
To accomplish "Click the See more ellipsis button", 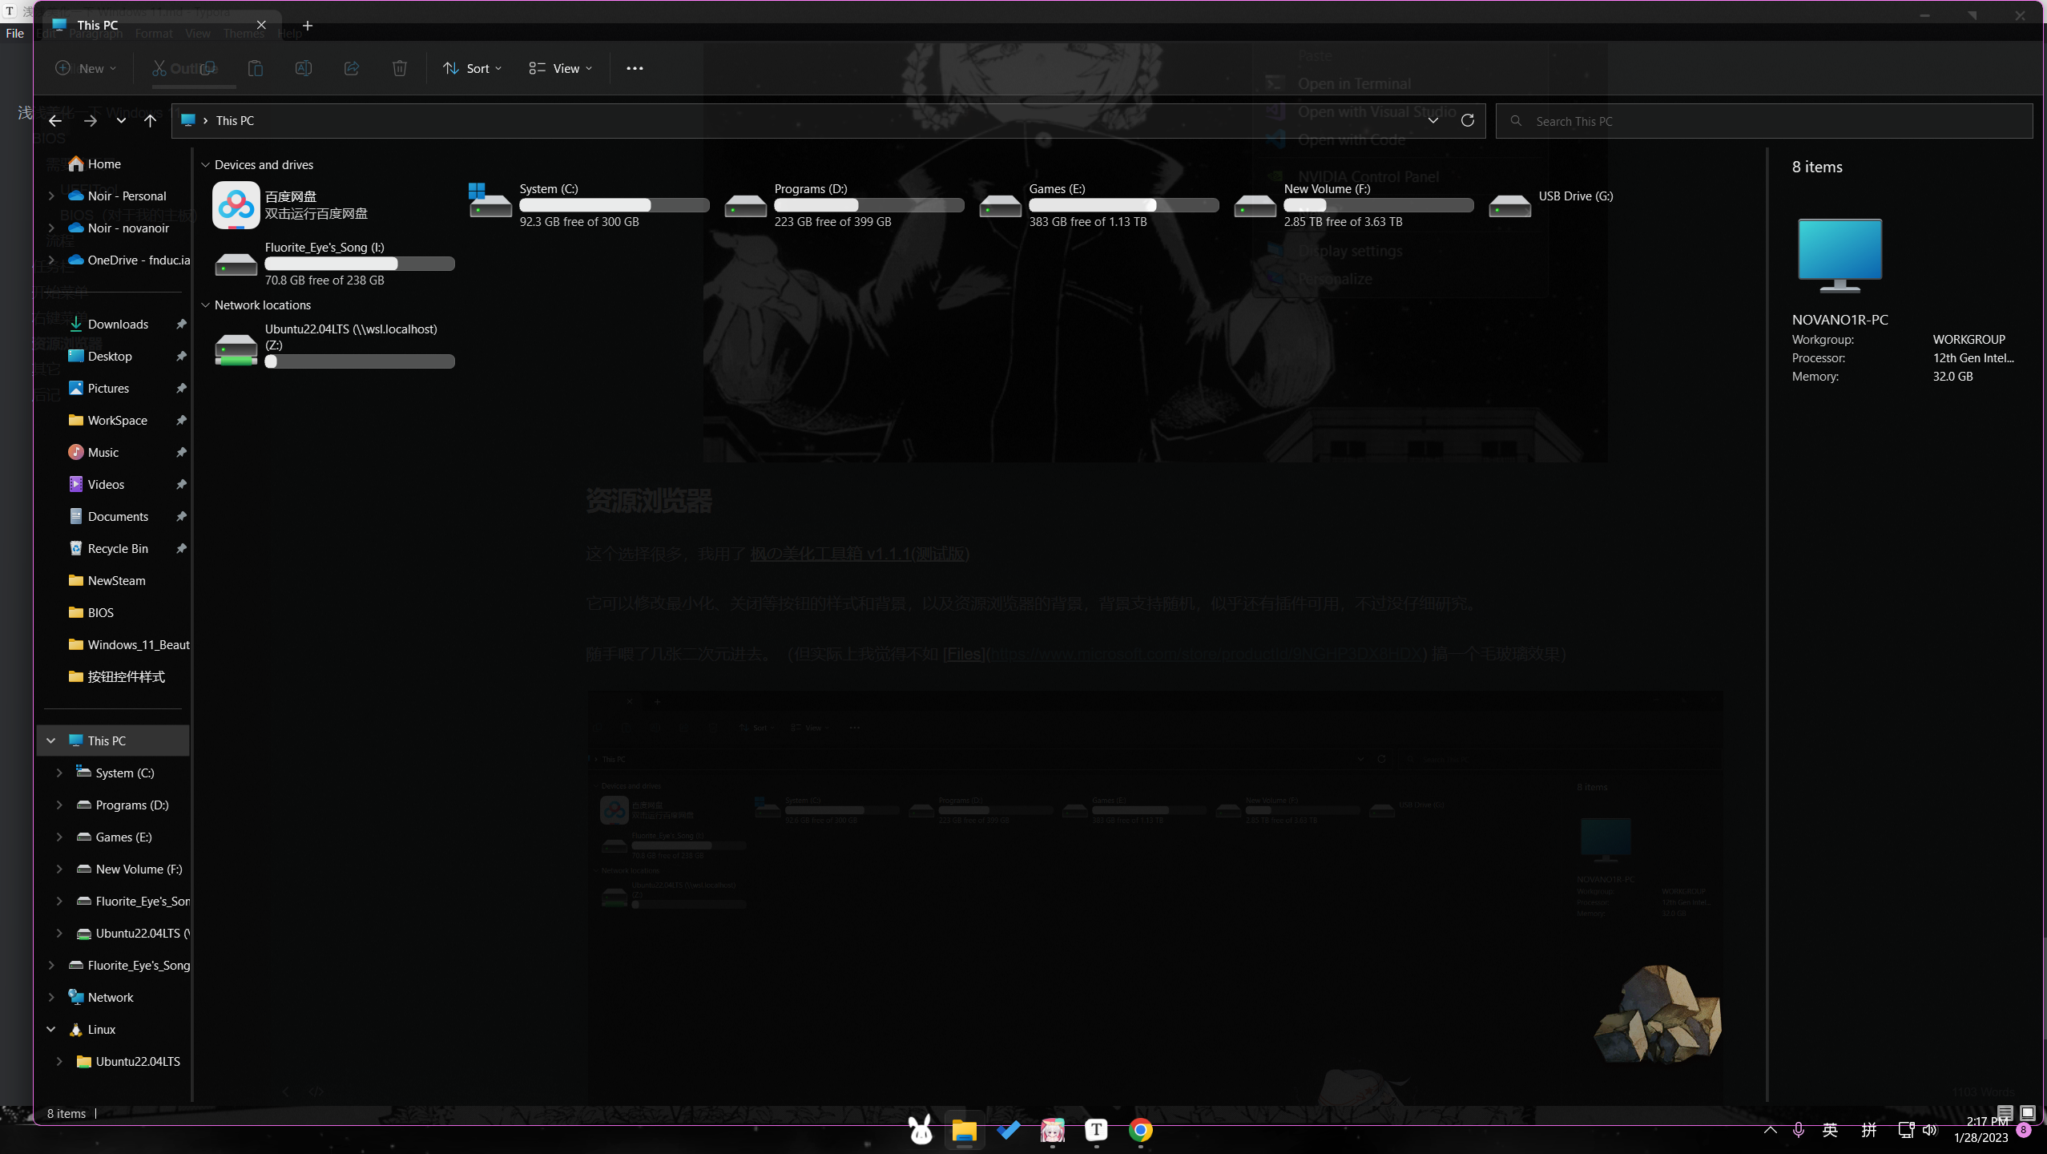I will pyautogui.click(x=634, y=68).
